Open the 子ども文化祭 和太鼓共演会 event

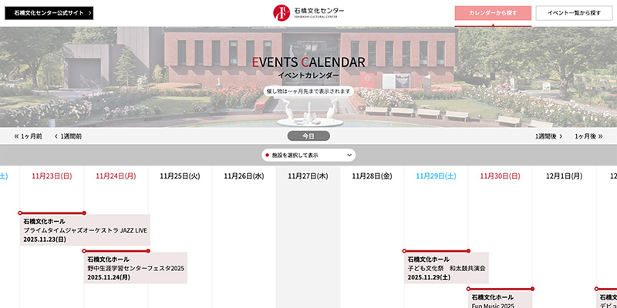(446, 268)
